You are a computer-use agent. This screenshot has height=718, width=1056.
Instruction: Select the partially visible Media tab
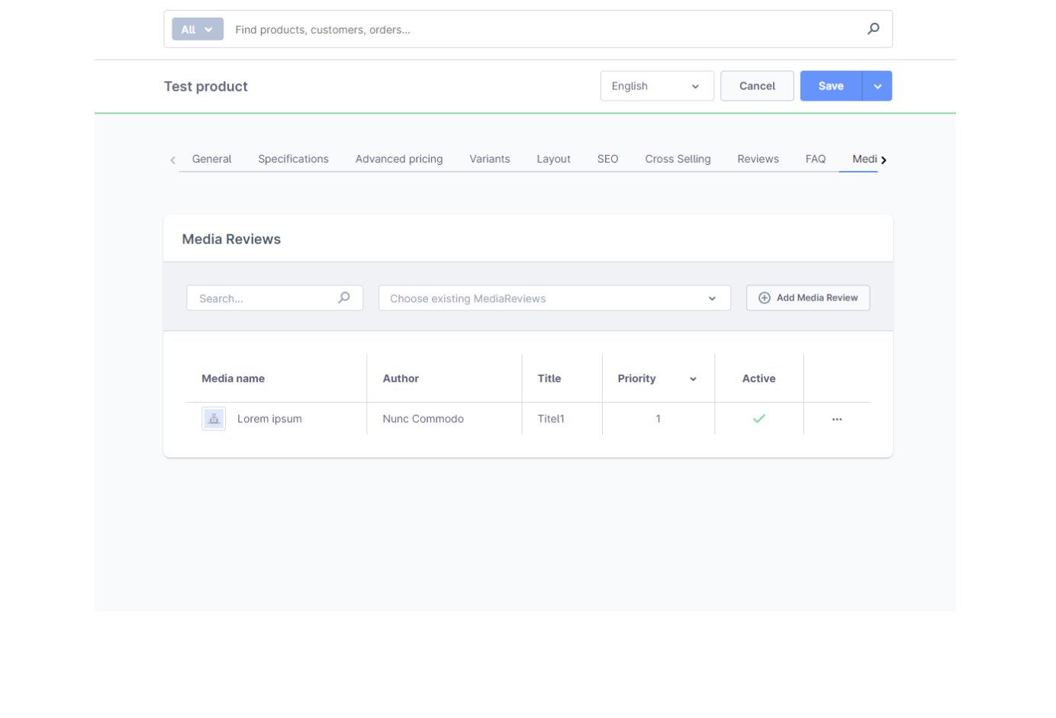(x=864, y=159)
